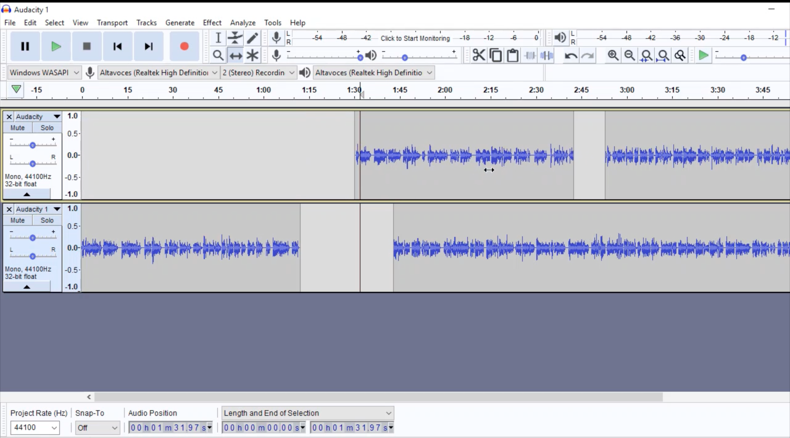Collapse the Audacity 1 track with bottom arrow

click(27, 287)
